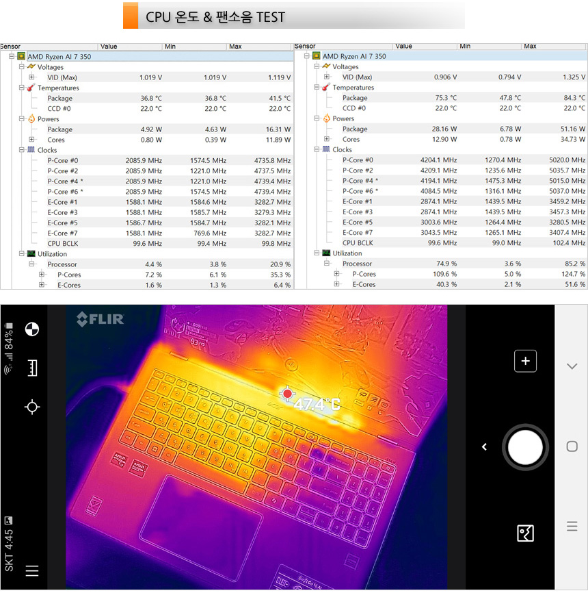588x593 pixels.
Task: Tap the square plus icon
Action: coord(525,362)
